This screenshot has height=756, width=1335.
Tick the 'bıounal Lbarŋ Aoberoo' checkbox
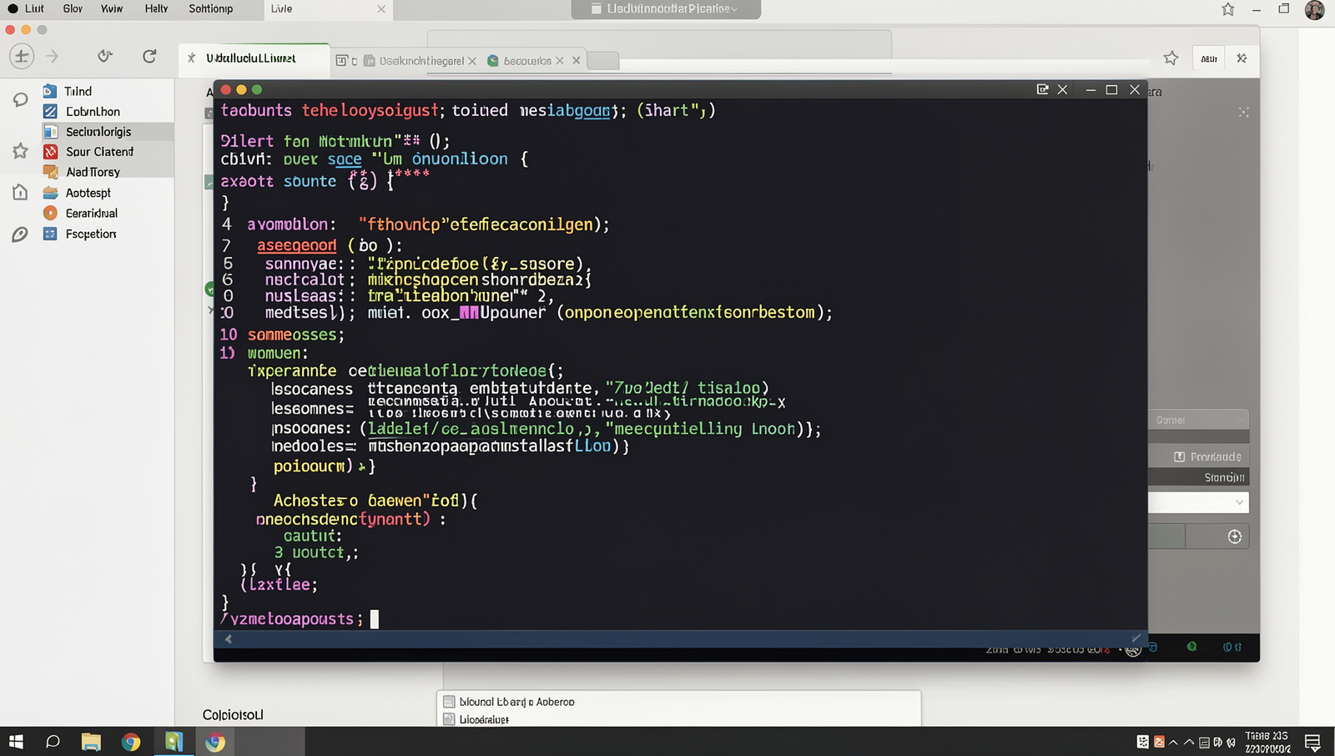pyautogui.click(x=449, y=702)
